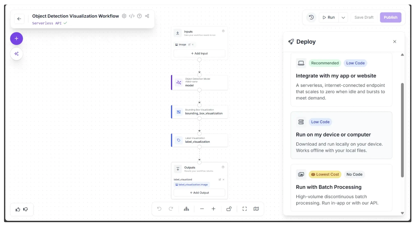Click auto-layout hierarchy icon in bottom toolbar

tap(186, 209)
